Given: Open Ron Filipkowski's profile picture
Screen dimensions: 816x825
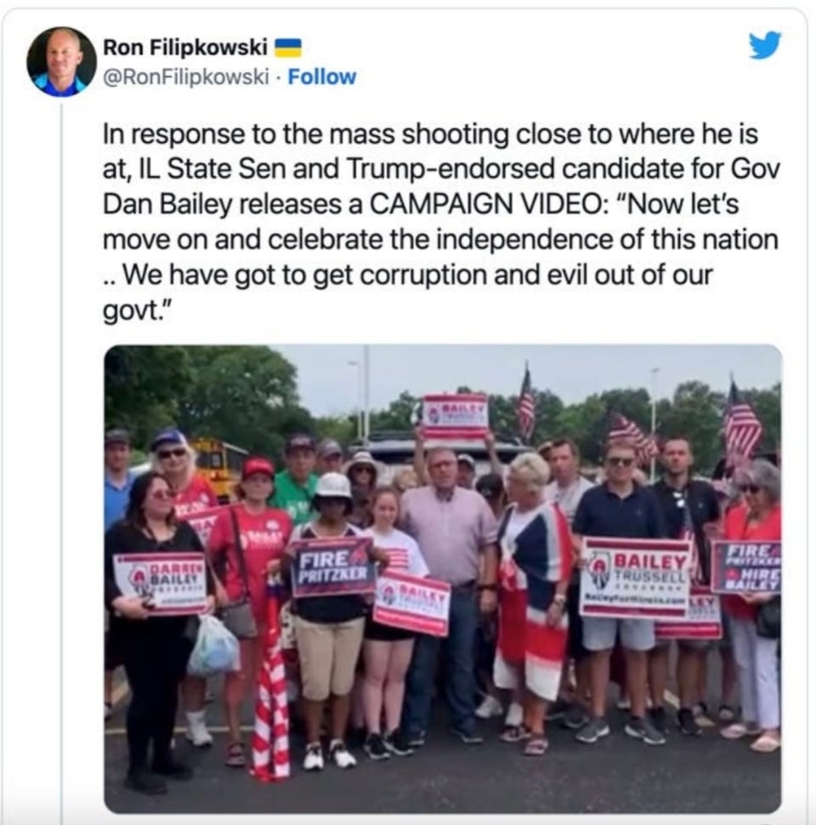Looking at the screenshot, I should [61, 62].
